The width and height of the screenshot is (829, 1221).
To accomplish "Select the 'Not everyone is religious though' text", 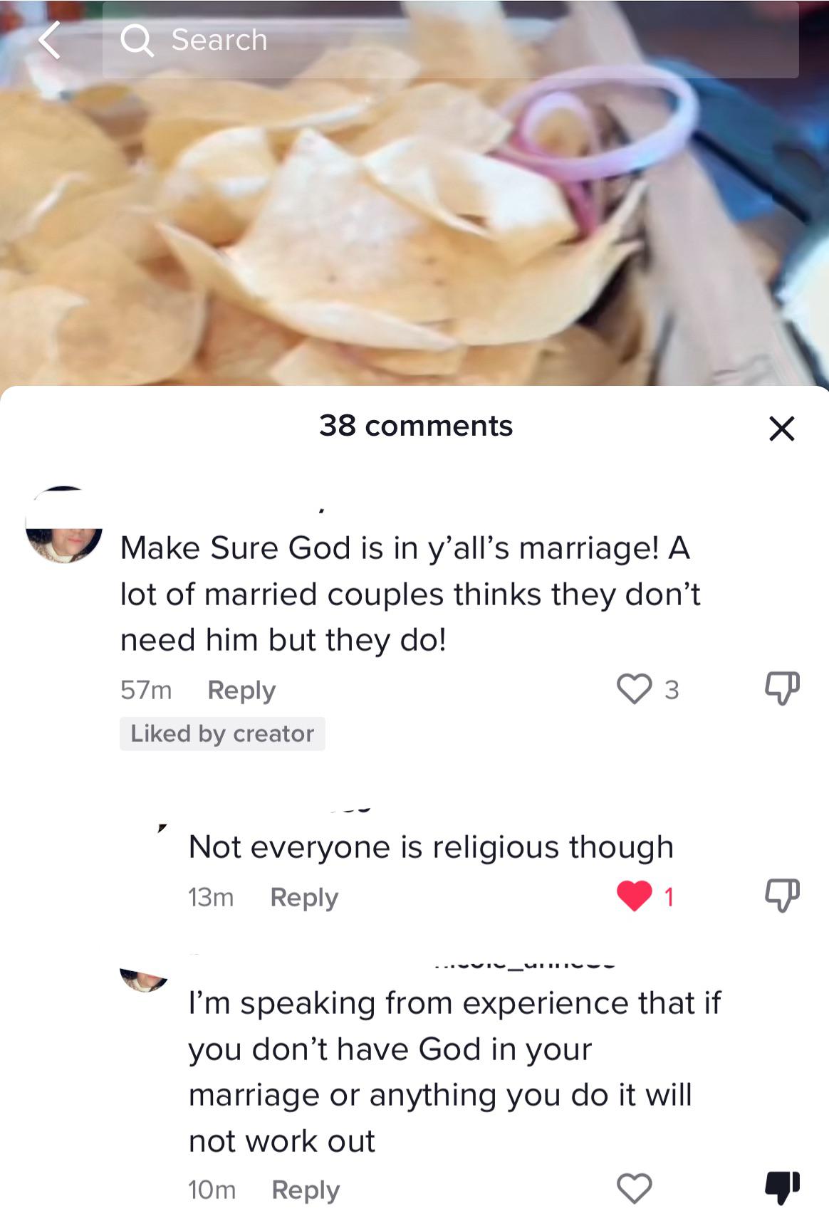I will point(431,847).
